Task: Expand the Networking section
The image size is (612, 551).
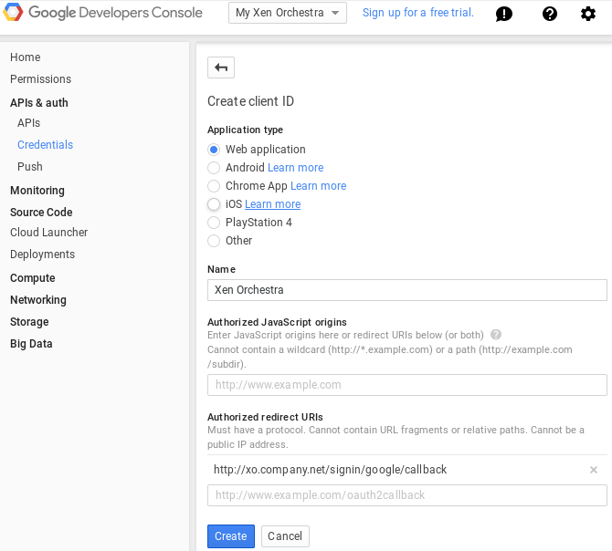Action: (38, 300)
